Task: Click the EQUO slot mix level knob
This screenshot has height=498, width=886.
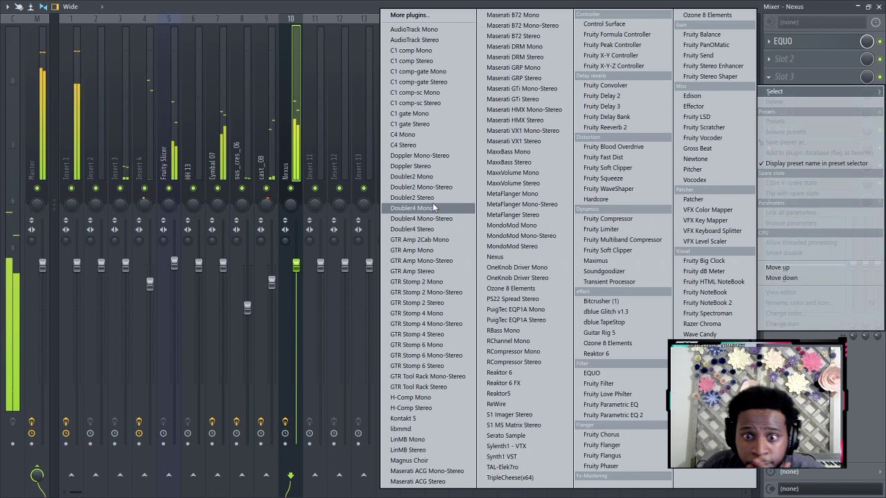Action: (867, 41)
